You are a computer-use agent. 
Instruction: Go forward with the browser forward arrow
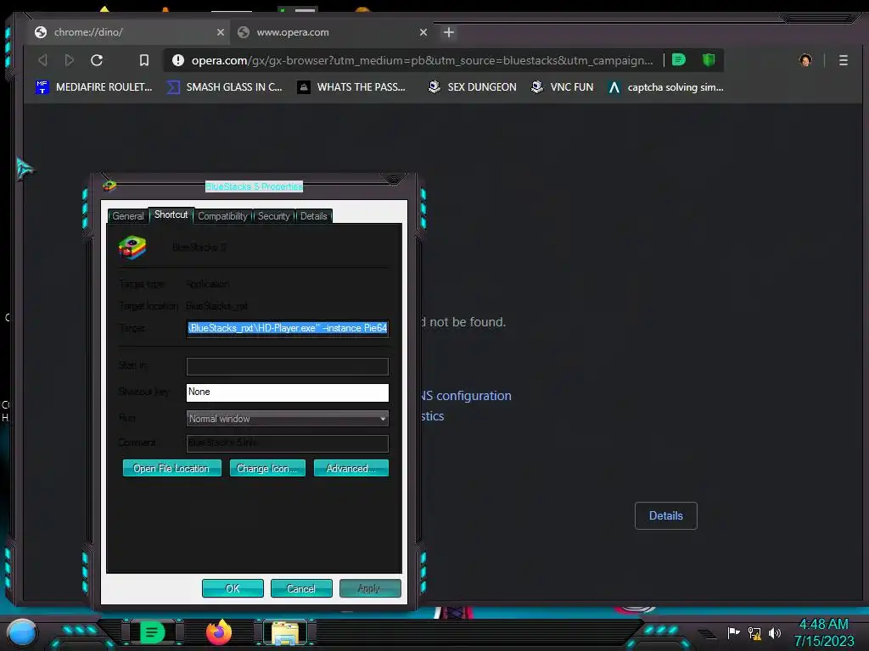pyautogui.click(x=70, y=60)
